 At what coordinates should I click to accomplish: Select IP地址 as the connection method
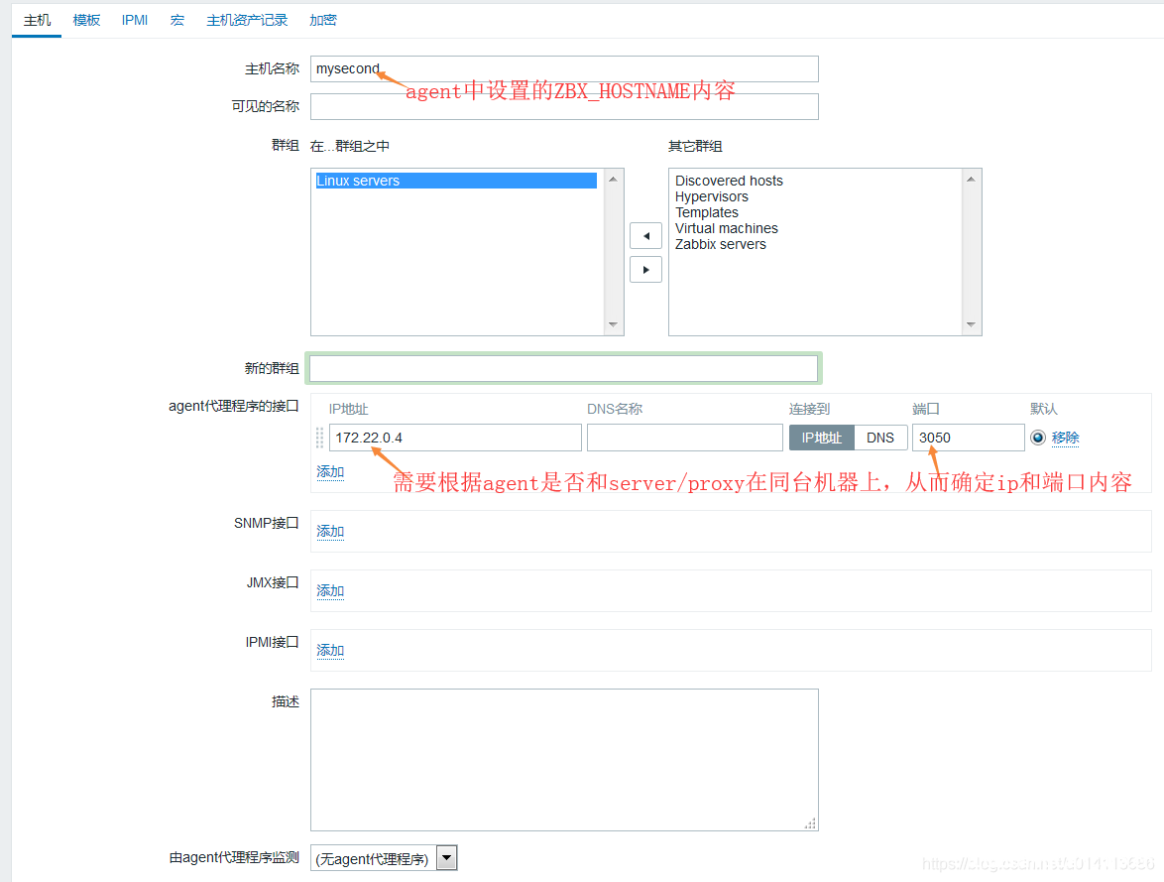(x=821, y=437)
